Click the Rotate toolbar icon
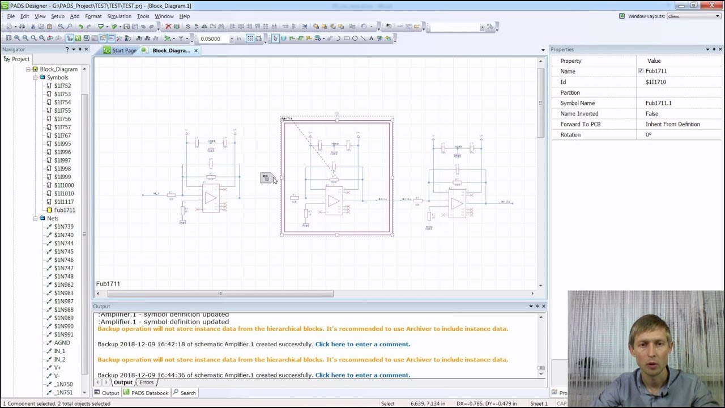Image resolution: width=725 pixels, height=408 pixels. (x=188, y=27)
